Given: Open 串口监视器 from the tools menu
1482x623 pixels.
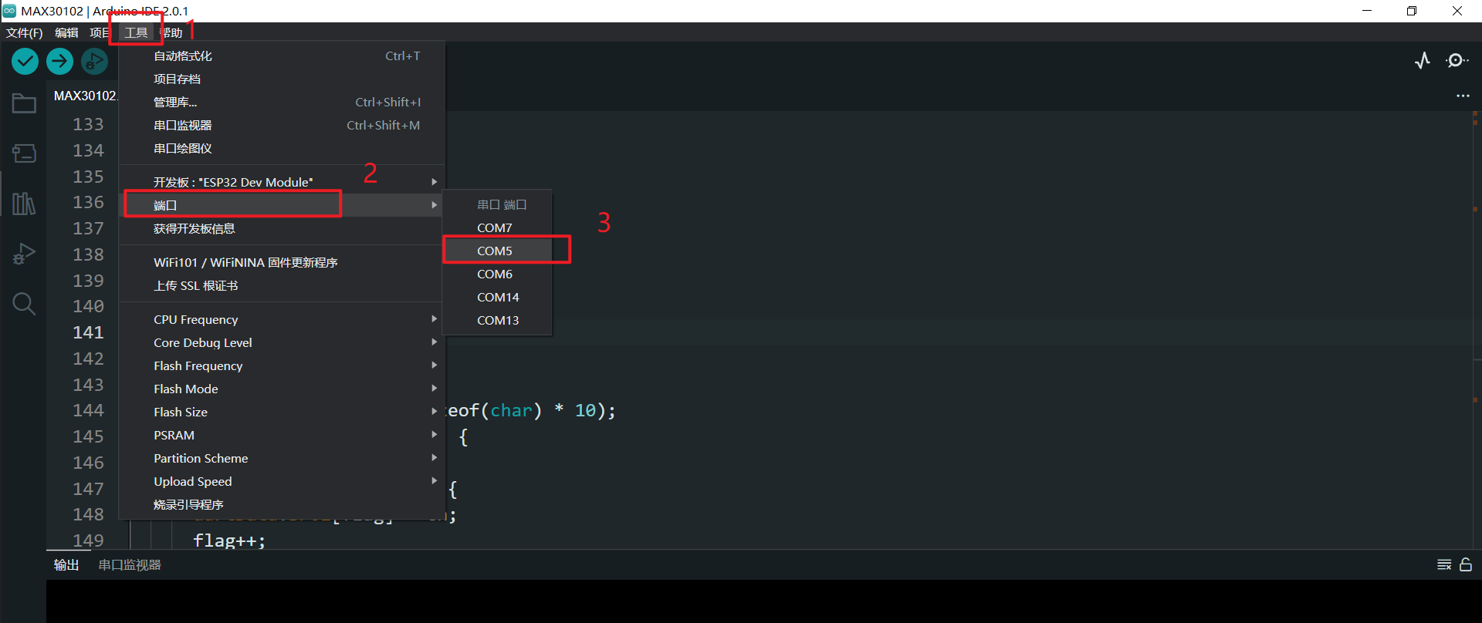Looking at the screenshot, I should click(x=283, y=125).
